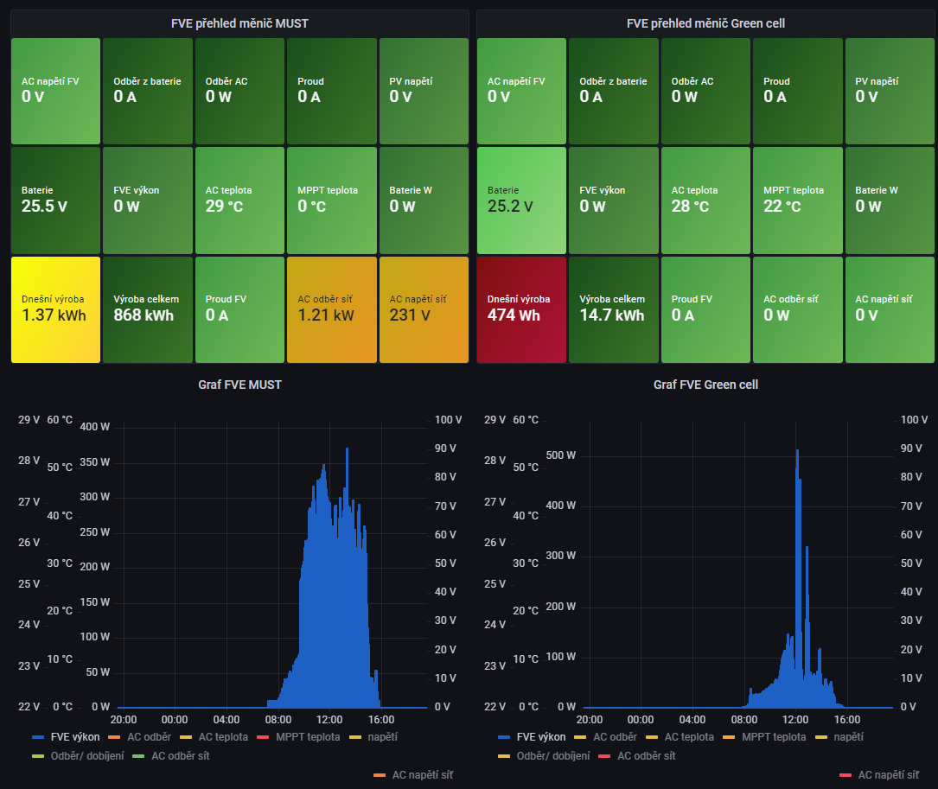Click the yellow Dnešní výroba 1.37 kWh tile
938x789 pixels.
coord(55,309)
